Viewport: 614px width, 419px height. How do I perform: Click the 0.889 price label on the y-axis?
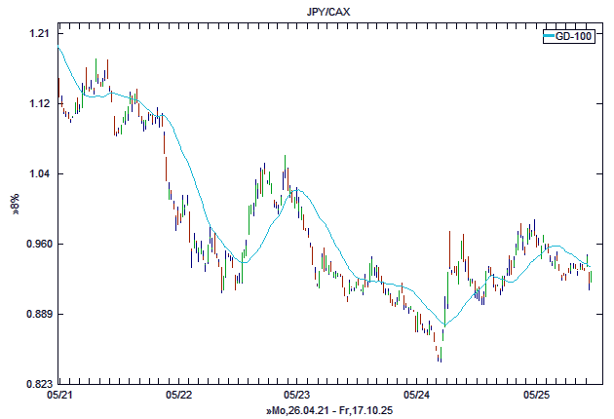(37, 315)
